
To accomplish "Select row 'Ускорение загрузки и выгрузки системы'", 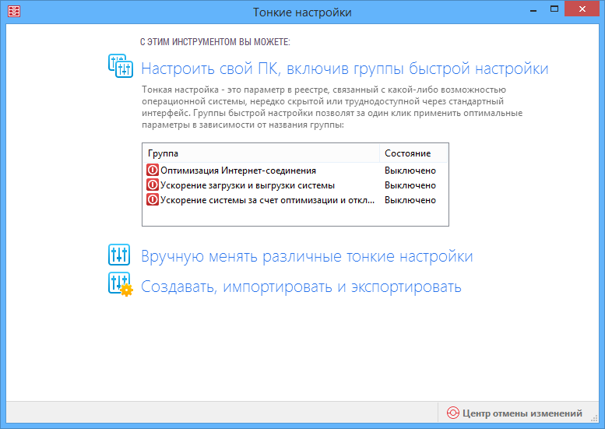I will pos(295,185).
